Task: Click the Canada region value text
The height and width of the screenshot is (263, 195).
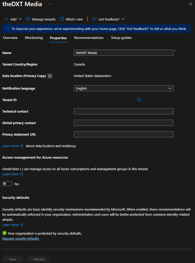Action: [x=79, y=64]
